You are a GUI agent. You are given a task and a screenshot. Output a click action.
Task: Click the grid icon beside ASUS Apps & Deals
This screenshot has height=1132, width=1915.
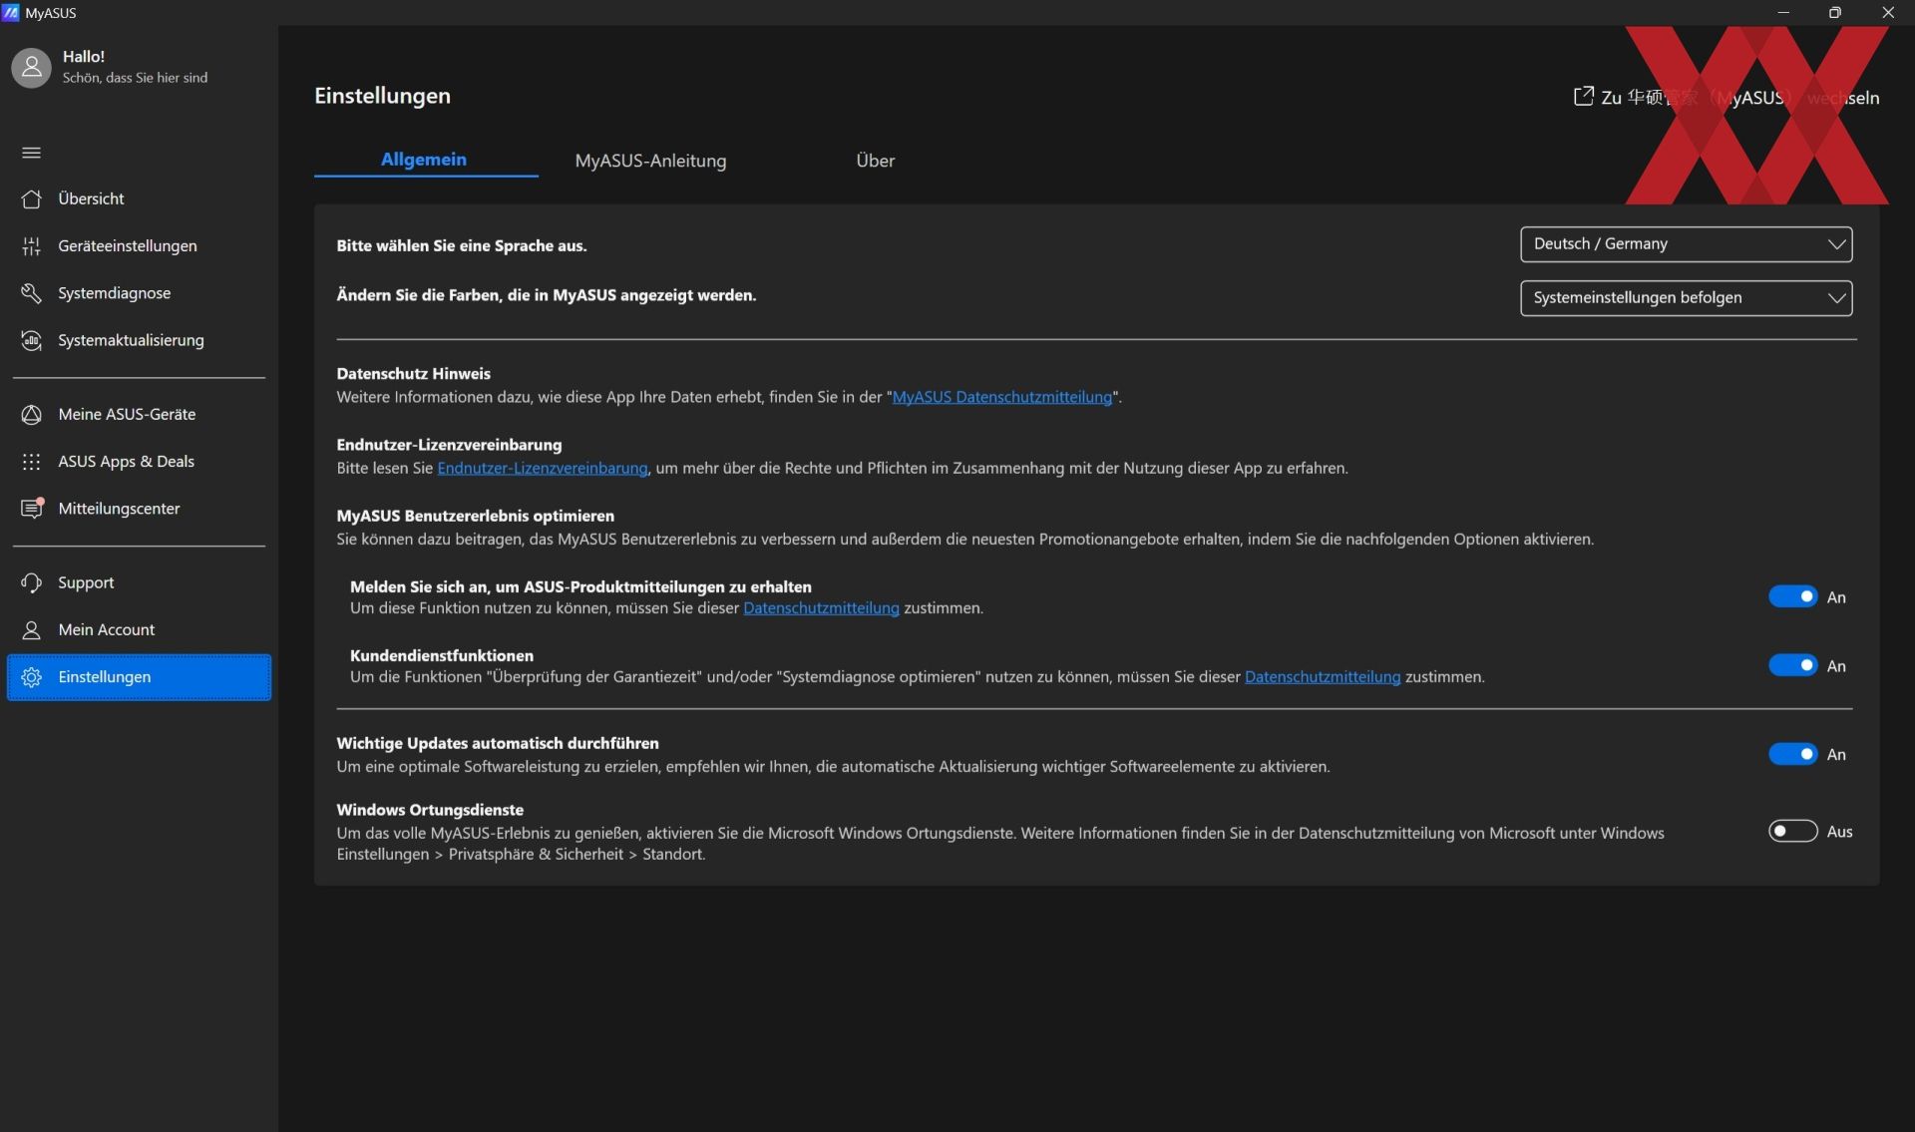31,461
